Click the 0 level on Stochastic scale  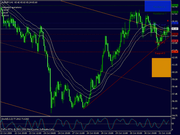pos(173,130)
